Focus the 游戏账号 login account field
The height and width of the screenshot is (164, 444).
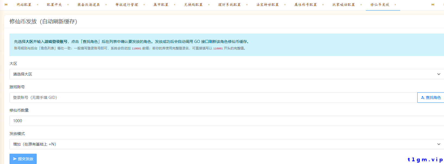pyautogui.click(x=213, y=97)
